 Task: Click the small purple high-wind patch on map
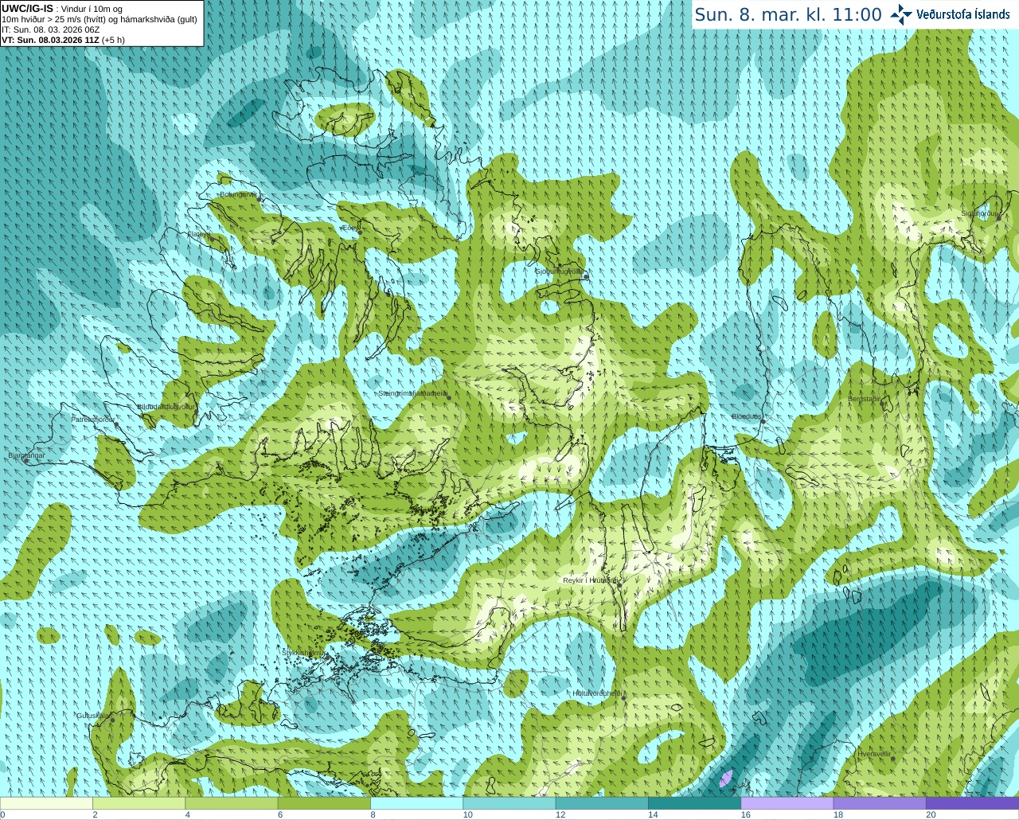(x=726, y=778)
